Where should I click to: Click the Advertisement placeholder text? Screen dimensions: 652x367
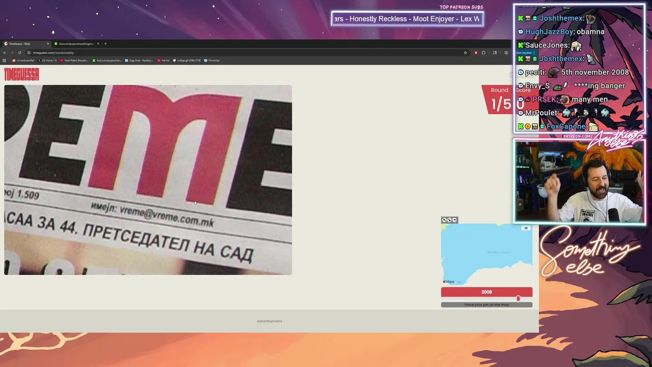click(269, 321)
